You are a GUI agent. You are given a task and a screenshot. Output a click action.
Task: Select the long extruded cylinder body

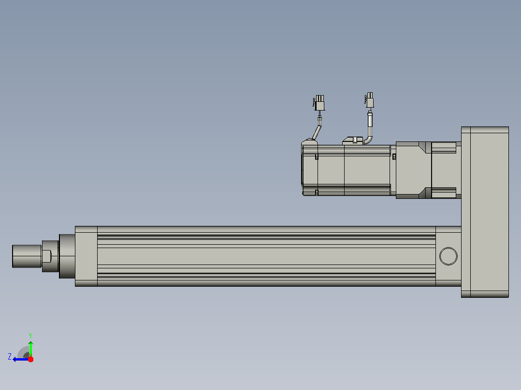266,256
